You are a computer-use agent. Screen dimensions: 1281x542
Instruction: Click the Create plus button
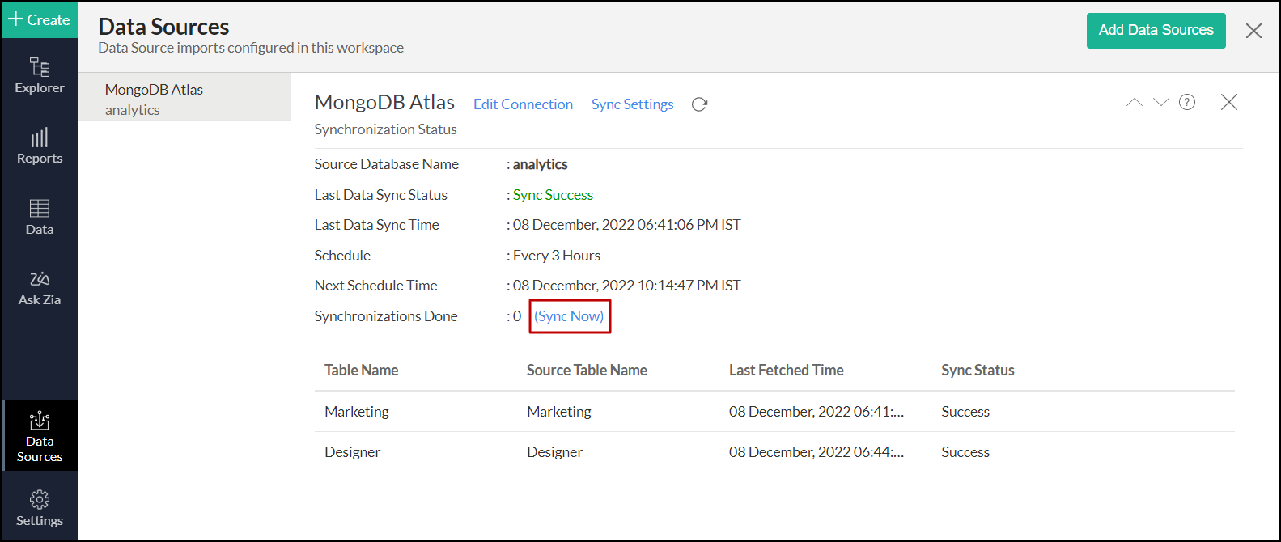39,19
